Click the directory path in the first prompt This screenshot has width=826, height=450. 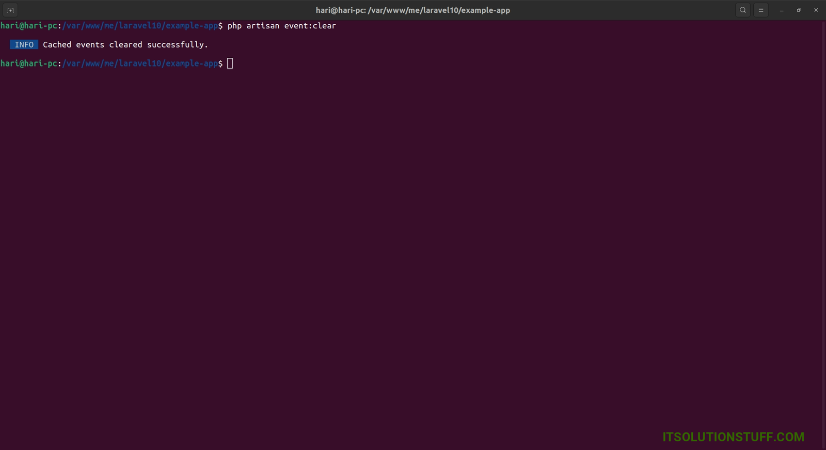(x=140, y=26)
